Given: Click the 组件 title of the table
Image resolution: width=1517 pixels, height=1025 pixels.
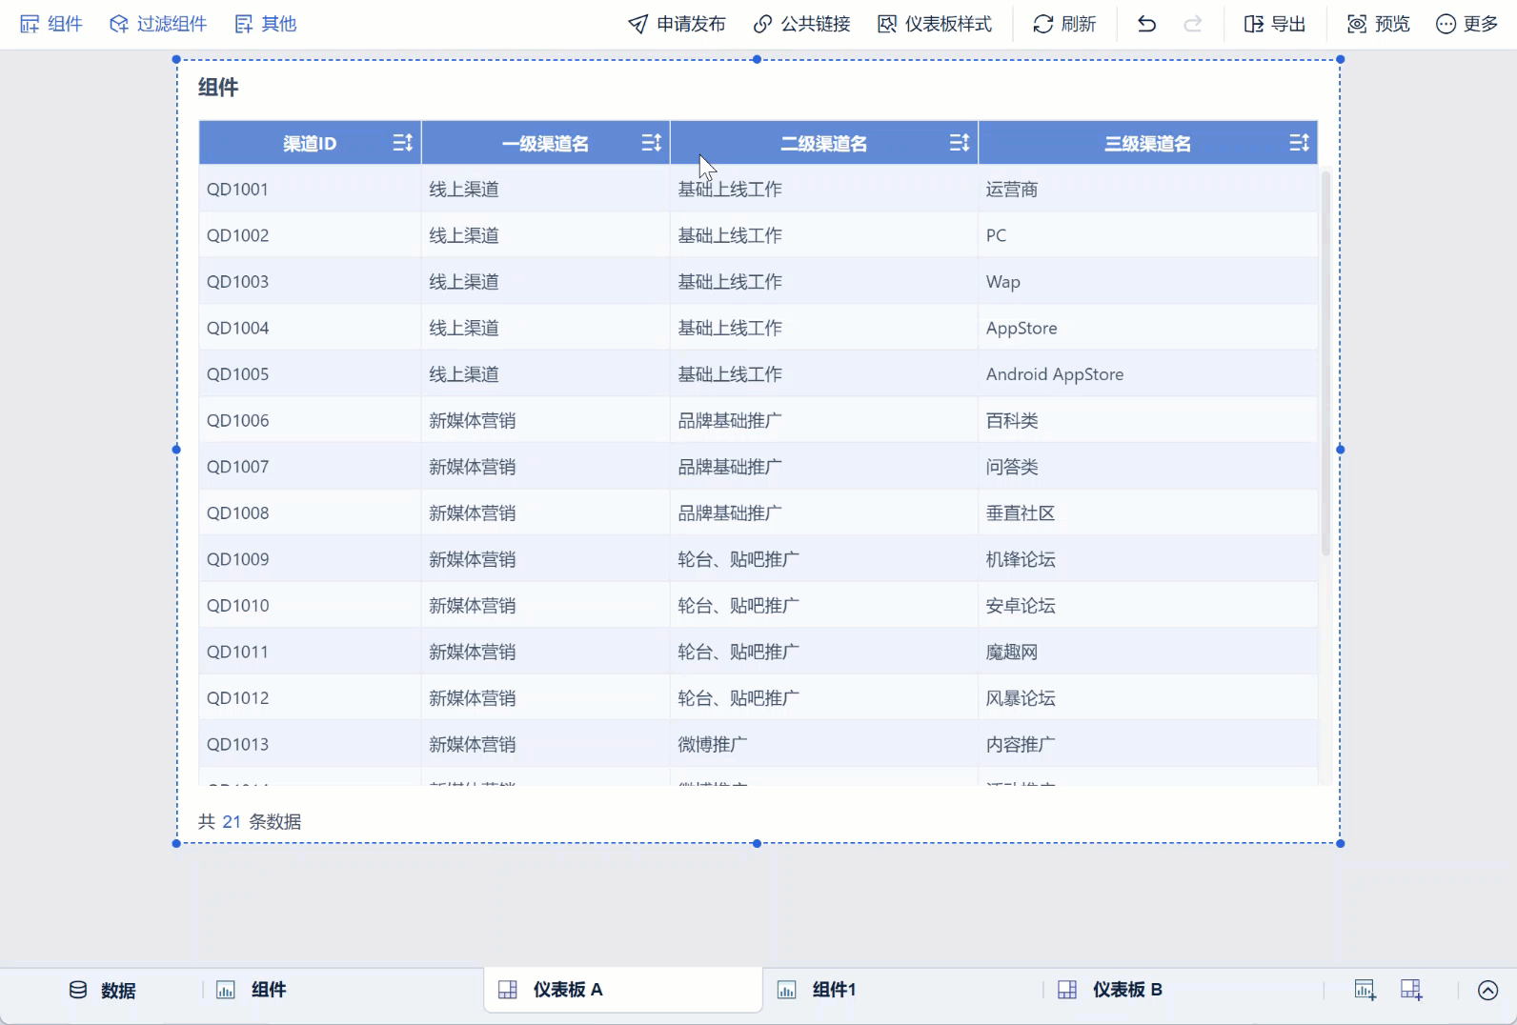Looking at the screenshot, I should (x=218, y=88).
